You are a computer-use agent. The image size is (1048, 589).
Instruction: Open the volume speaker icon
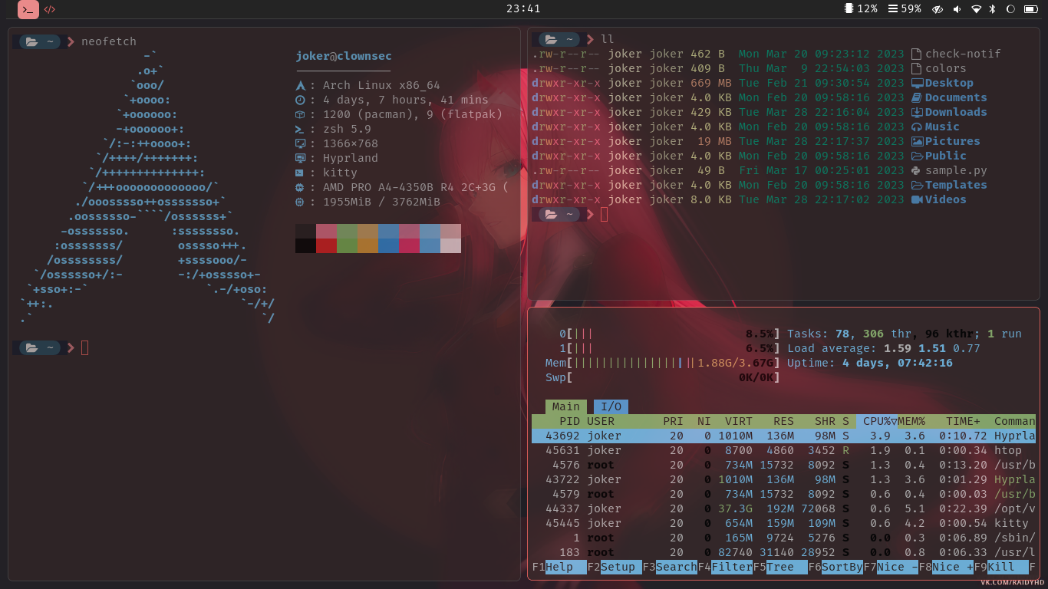click(957, 9)
